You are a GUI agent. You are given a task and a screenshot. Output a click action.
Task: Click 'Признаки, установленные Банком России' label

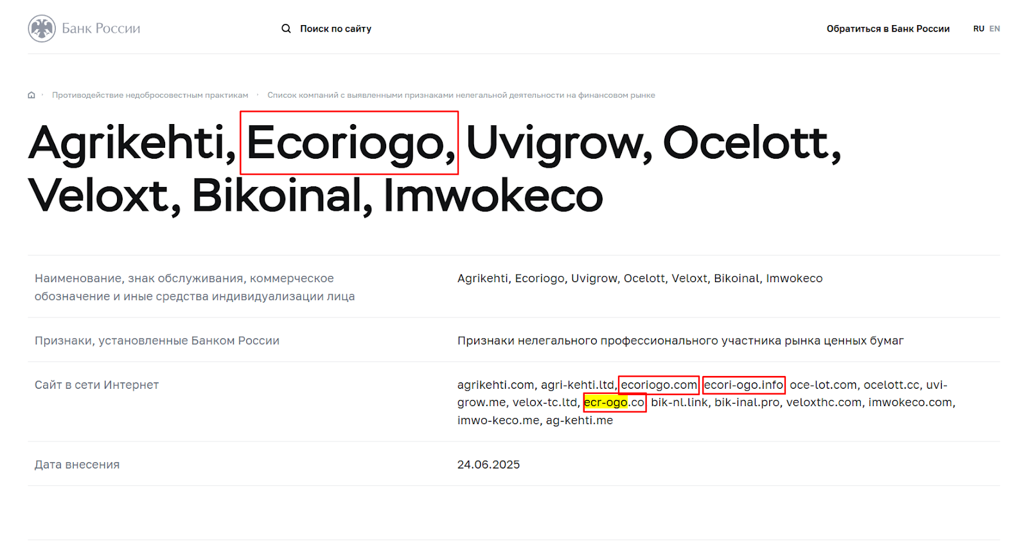click(x=157, y=341)
